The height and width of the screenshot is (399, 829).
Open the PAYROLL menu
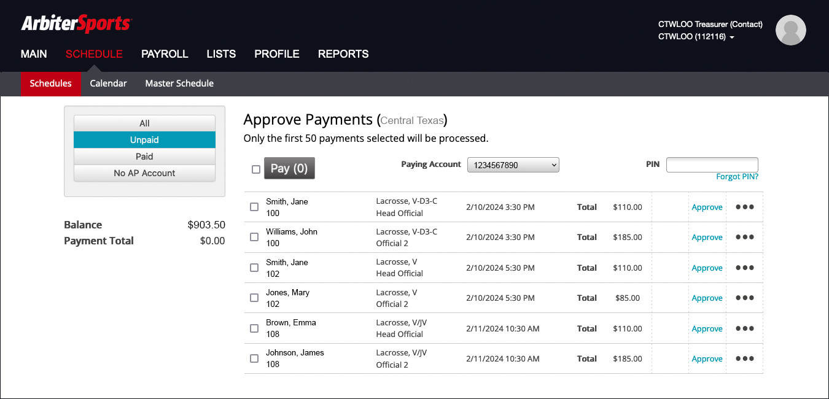point(165,54)
